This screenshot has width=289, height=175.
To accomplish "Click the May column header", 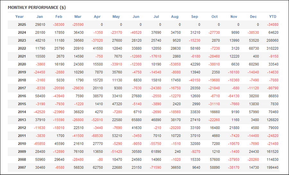I will [x=116, y=17].
